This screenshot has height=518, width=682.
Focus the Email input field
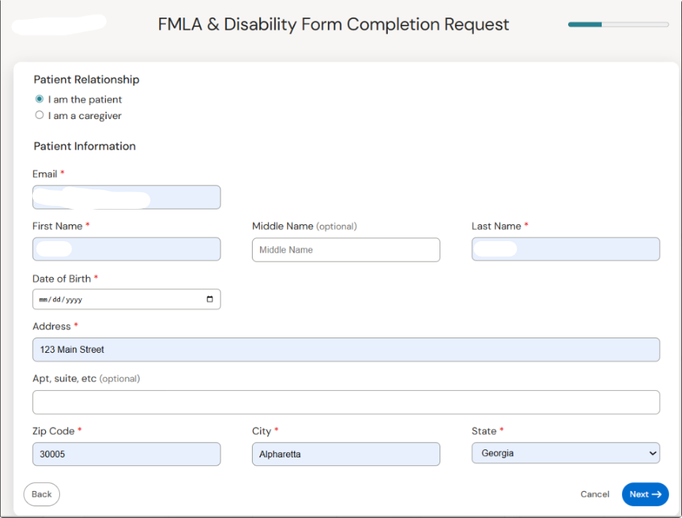tap(126, 197)
